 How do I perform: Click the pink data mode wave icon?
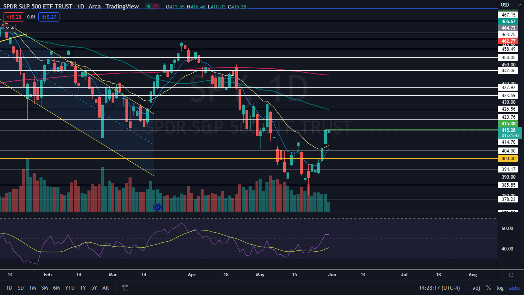point(156,6)
